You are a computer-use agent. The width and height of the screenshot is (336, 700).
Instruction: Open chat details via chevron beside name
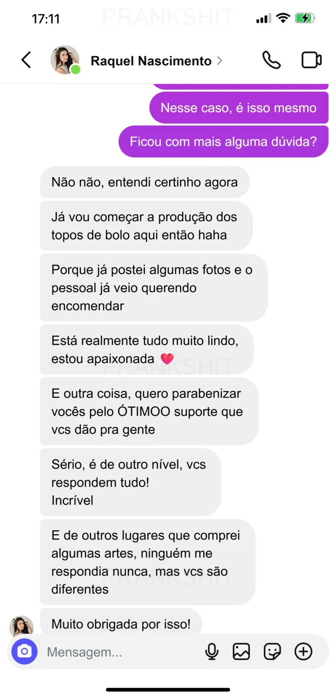coord(220,61)
